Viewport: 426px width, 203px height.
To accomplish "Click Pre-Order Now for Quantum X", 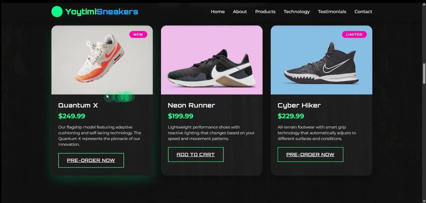I will pyautogui.click(x=91, y=160).
